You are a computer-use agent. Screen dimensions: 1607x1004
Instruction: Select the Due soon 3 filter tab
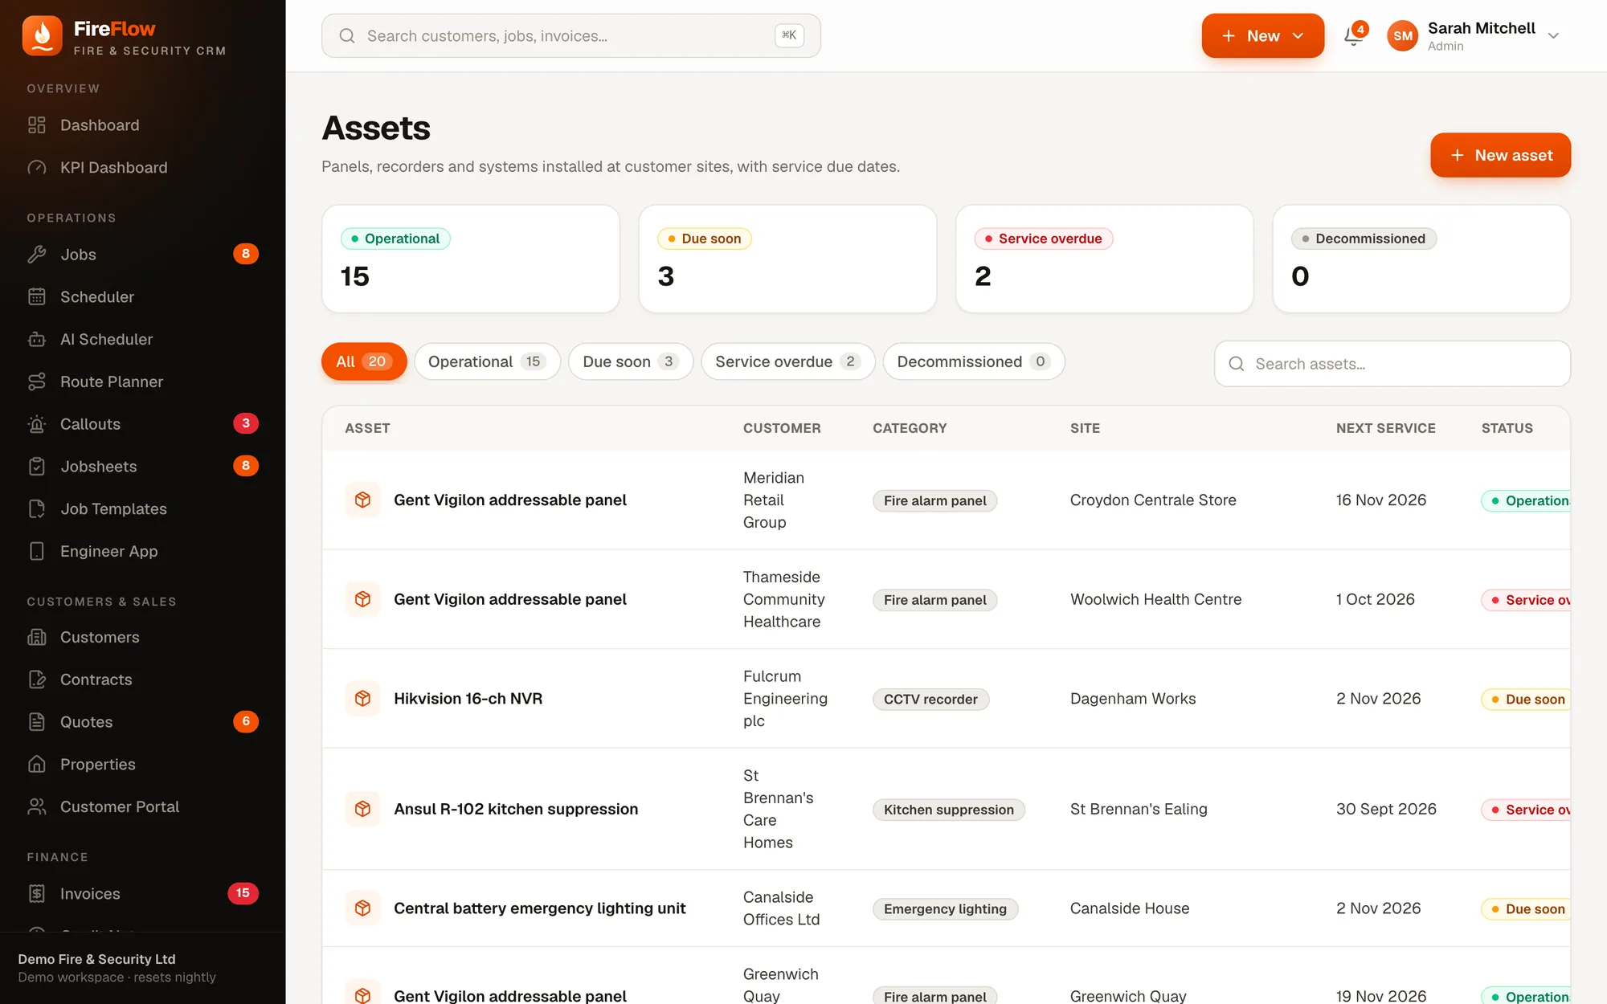pyautogui.click(x=631, y=361)
